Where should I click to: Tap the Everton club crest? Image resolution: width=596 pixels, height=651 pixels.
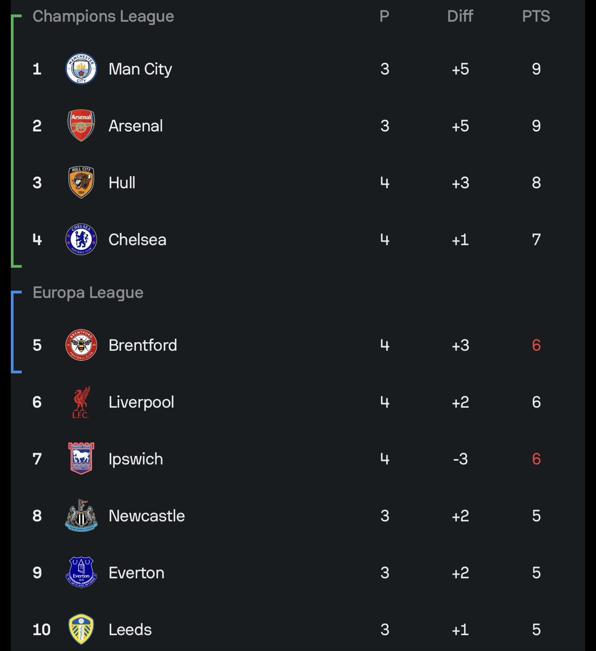(x=81, y=573)
